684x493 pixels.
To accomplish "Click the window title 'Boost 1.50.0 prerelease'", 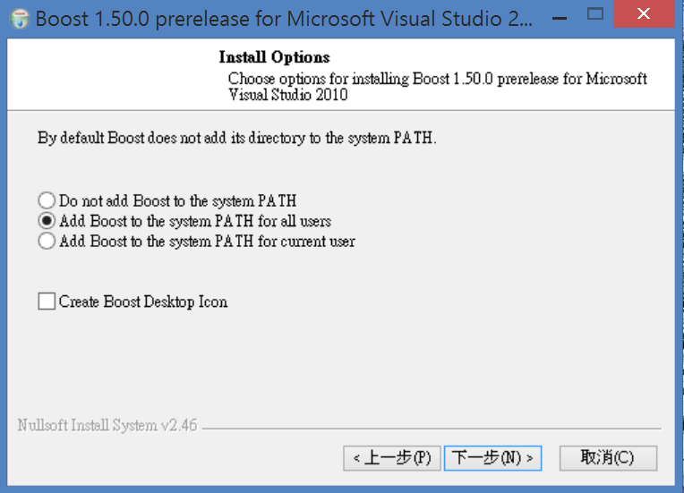I will click(284, 19).
